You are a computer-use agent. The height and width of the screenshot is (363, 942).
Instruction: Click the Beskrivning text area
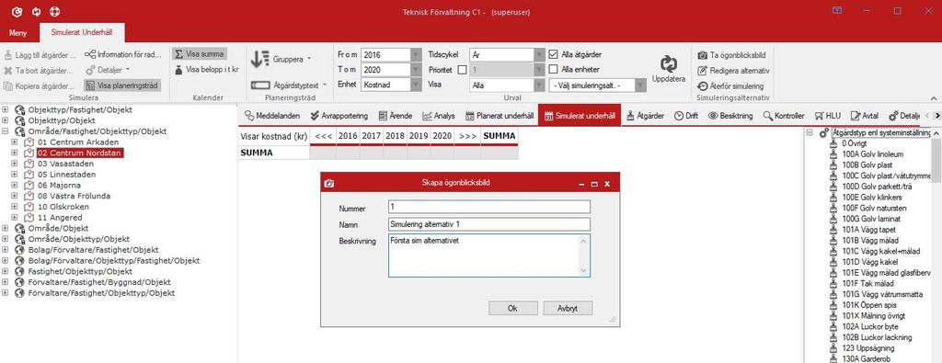[x=489, y=255]
